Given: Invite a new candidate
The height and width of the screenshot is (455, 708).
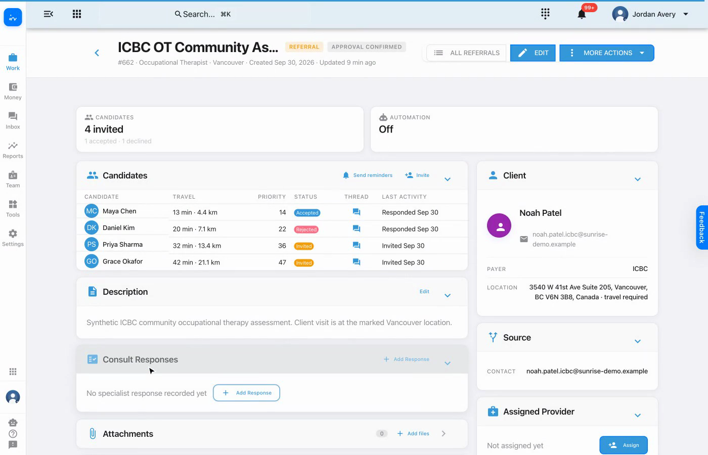Looking at the screenshot, I should pos(417,175).
